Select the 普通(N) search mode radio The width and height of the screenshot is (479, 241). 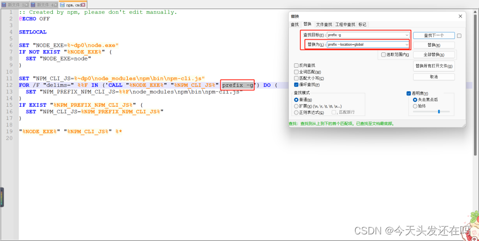296,100
